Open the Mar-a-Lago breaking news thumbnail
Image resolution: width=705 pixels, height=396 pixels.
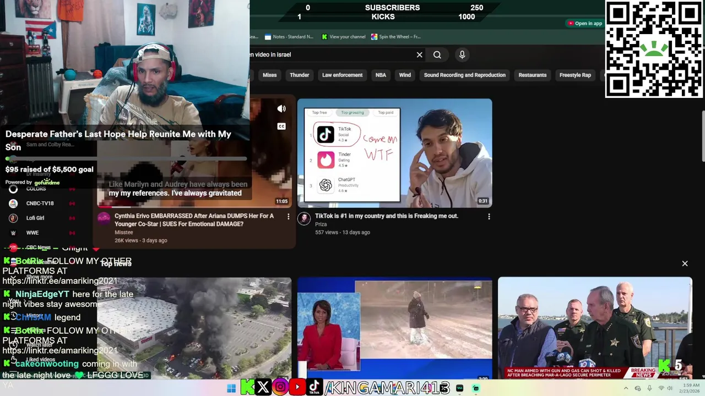(595, 328)
